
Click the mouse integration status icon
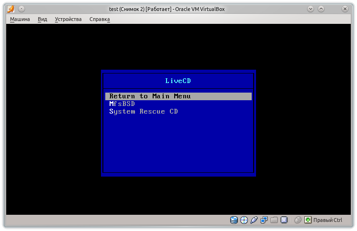[298, 220]
